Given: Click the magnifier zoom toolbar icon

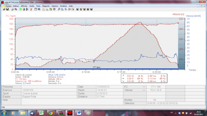Looking at the screenshot, I should [x=59, y=9].
